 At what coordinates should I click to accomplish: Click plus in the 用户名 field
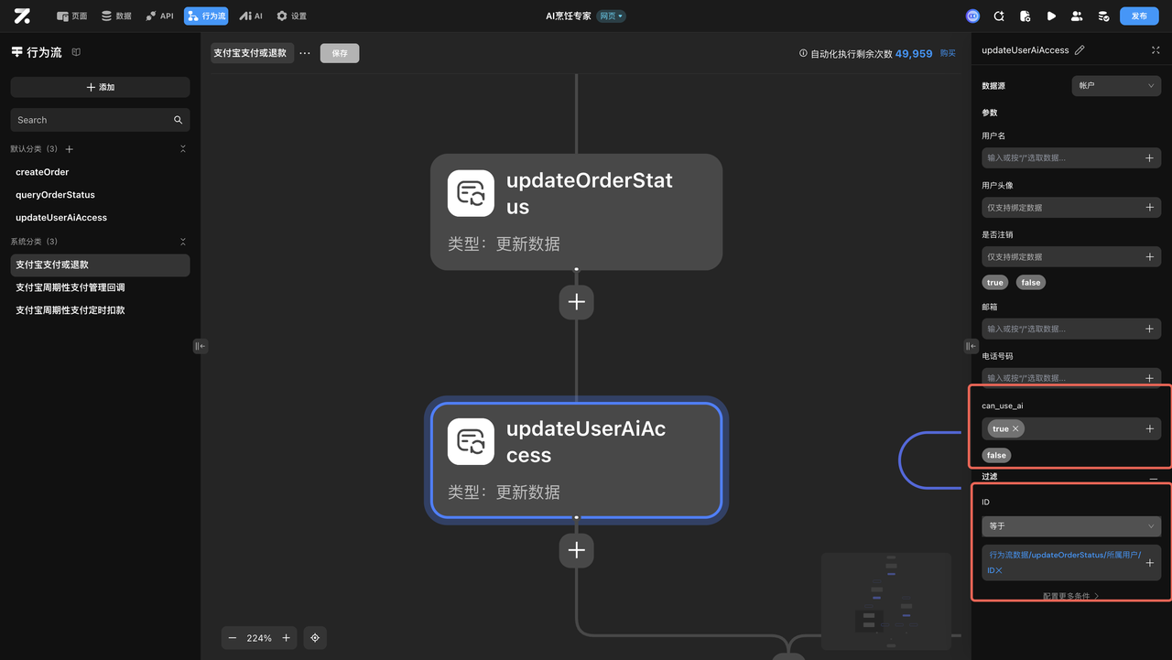tap(1150, 158)
